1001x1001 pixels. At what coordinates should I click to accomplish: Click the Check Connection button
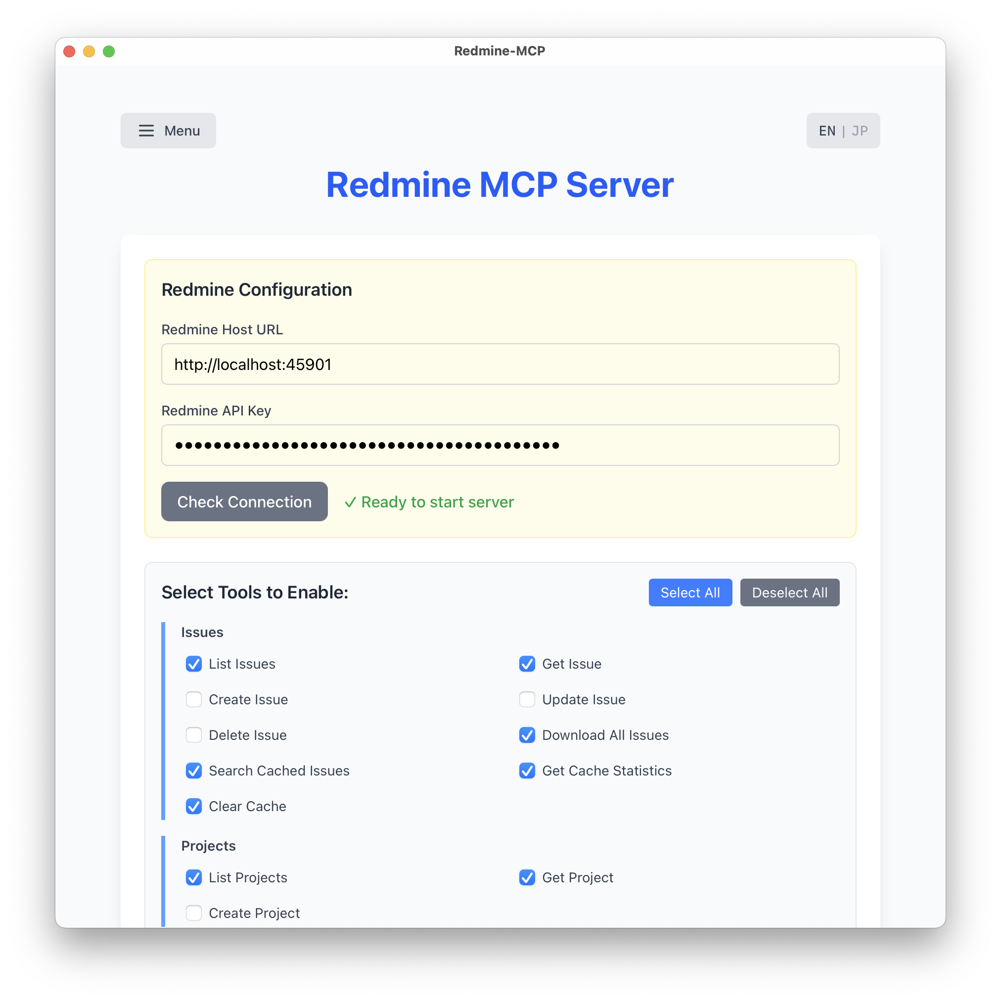244,501
